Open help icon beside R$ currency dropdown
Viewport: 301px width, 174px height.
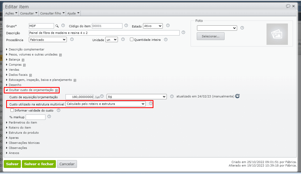[172, 96]
